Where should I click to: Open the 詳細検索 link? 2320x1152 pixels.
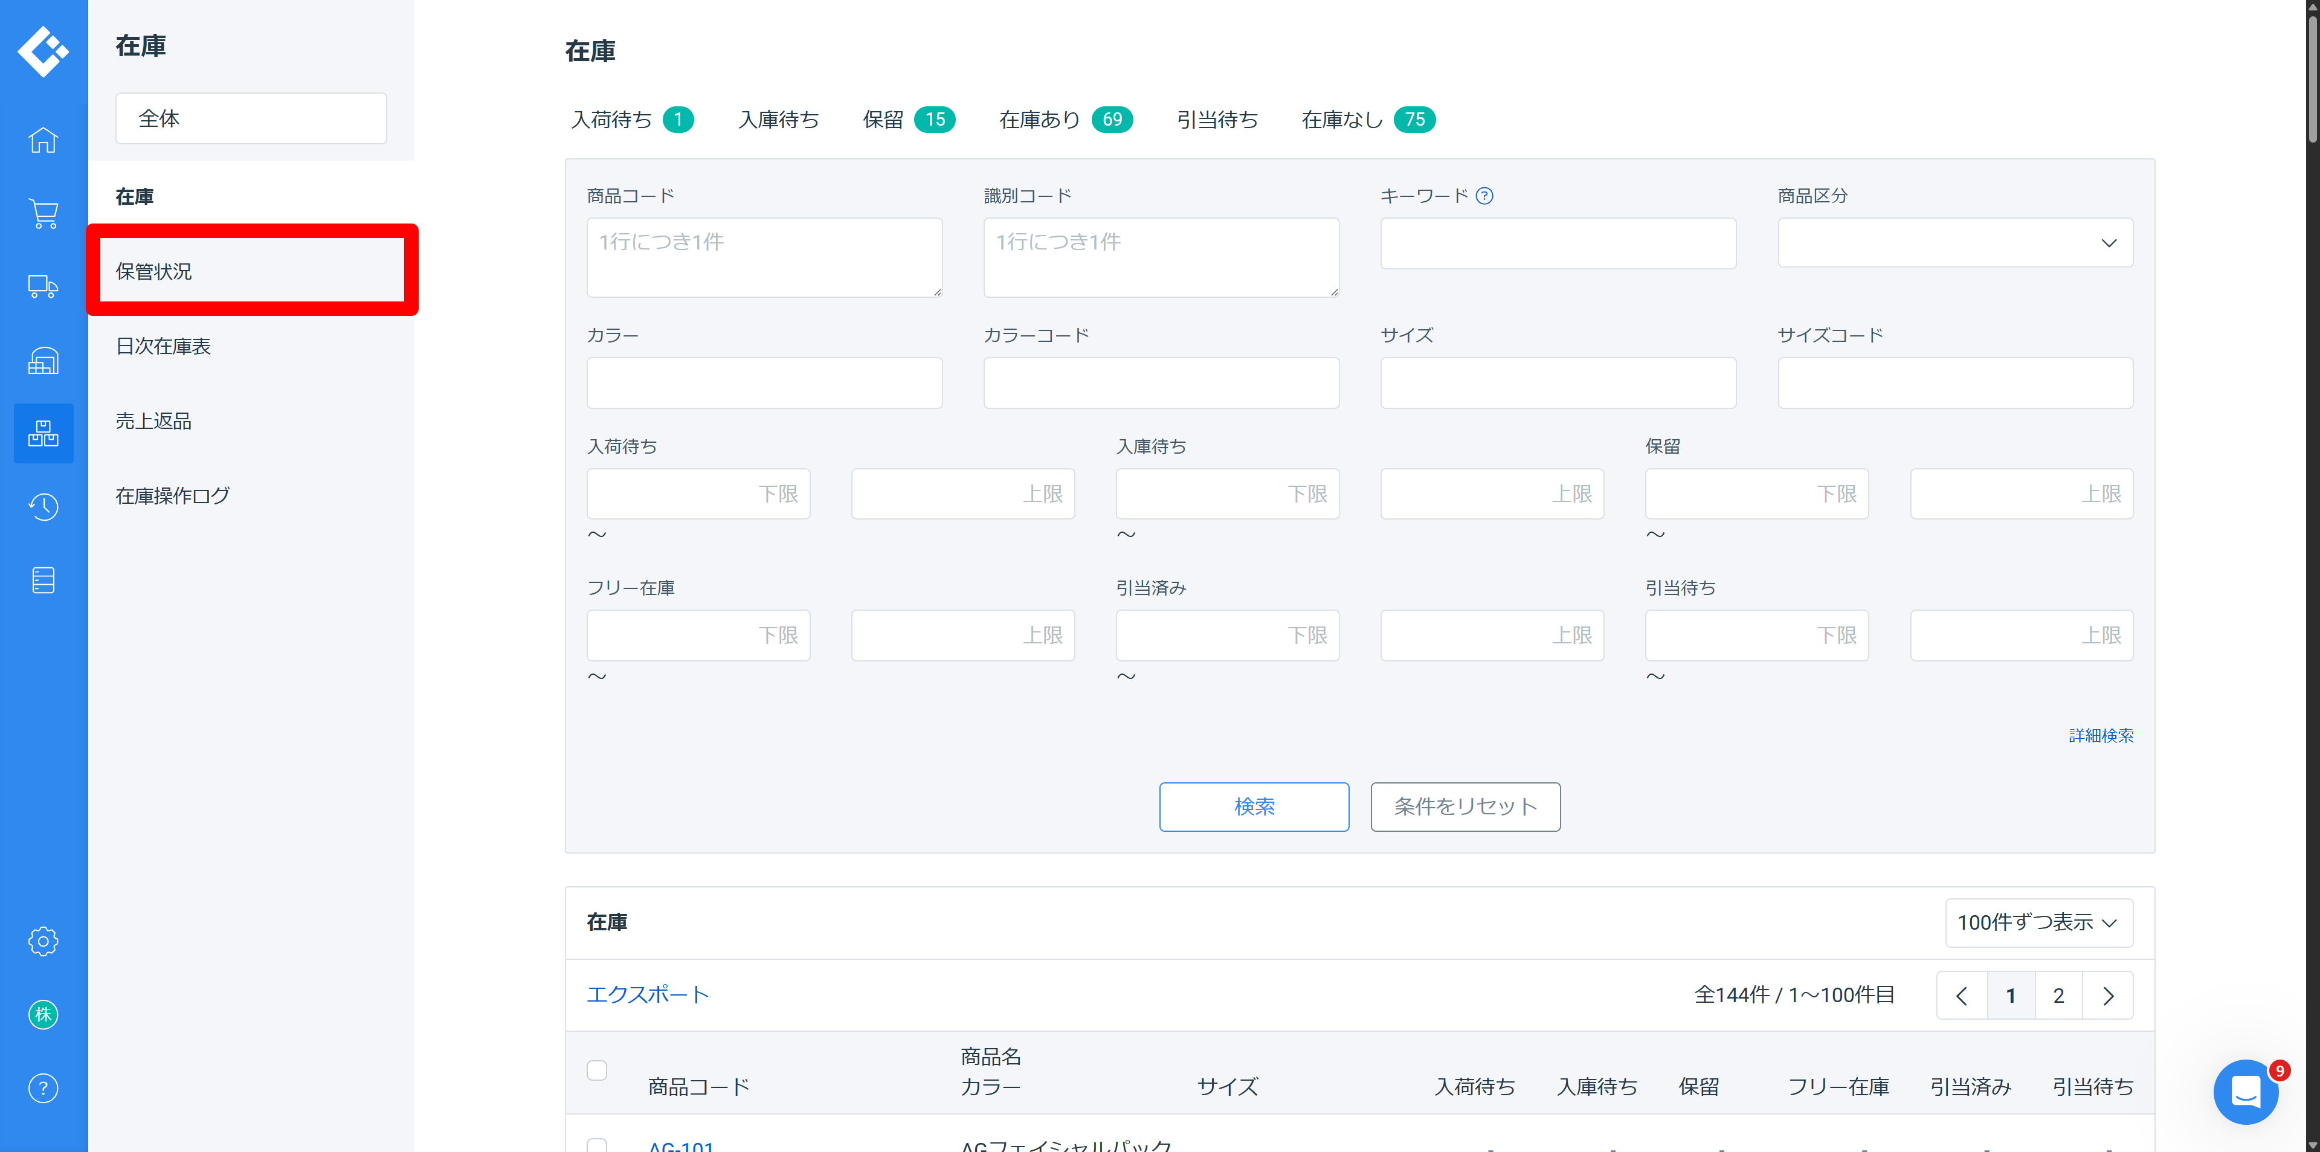click(2100, 735)
